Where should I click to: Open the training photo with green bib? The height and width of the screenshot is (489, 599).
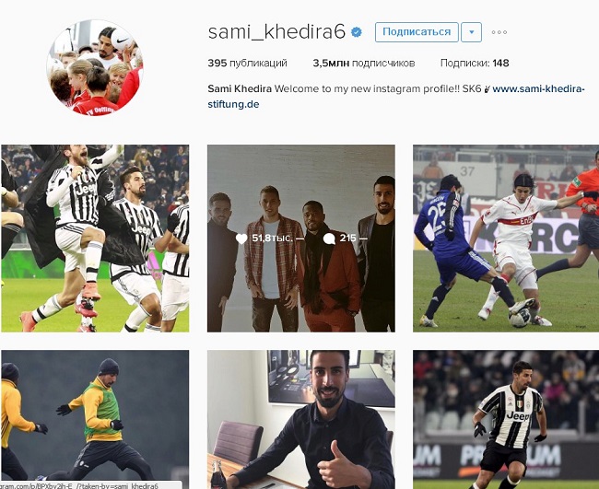click(x=95, y=420)
